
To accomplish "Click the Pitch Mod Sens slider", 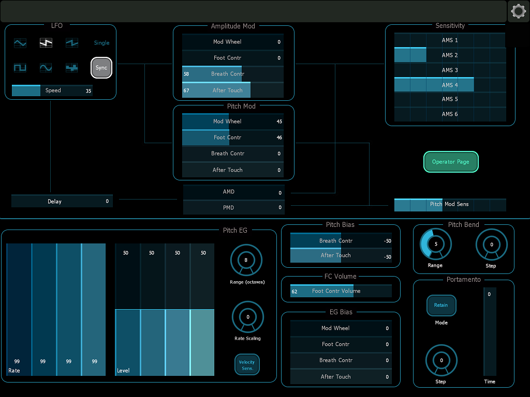I will coord(450,205).
